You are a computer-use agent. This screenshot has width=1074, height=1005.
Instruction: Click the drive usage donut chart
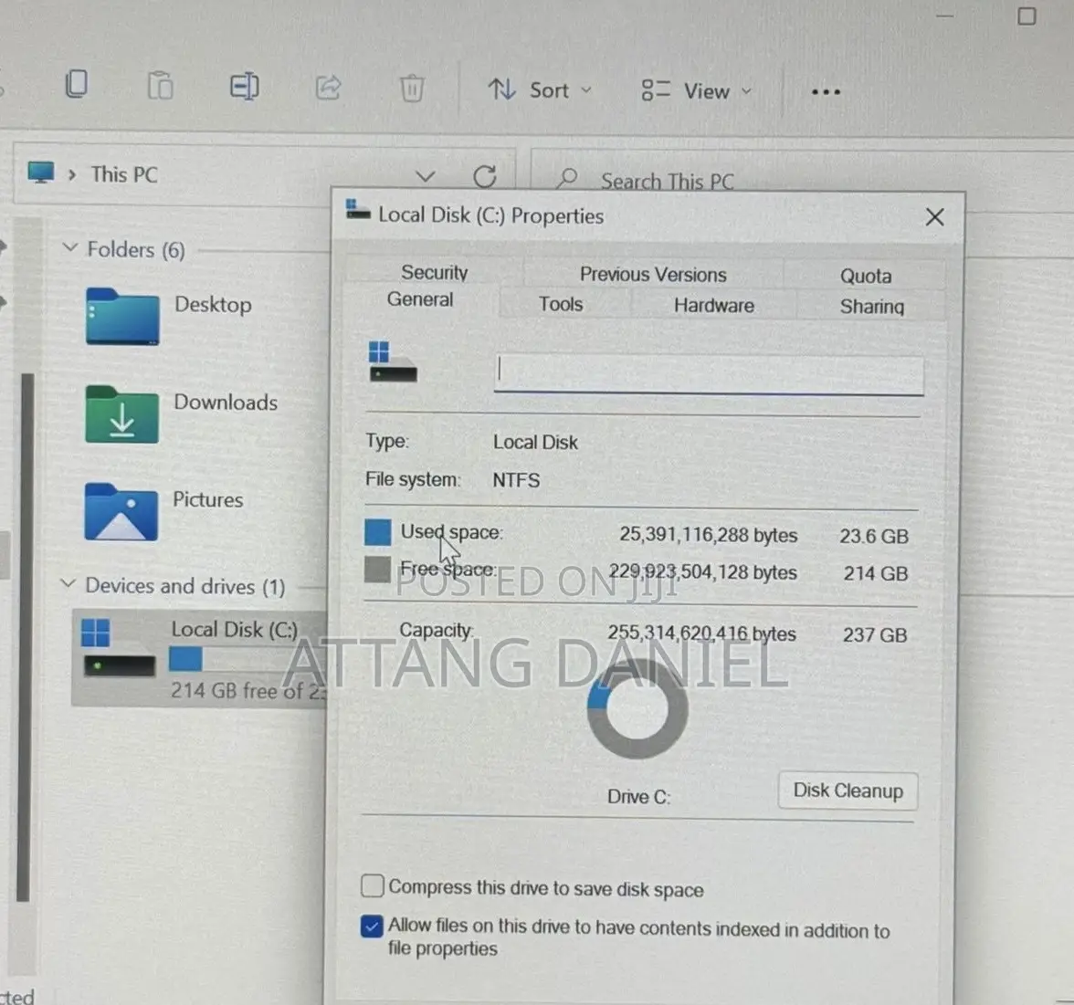pos(637,708)
